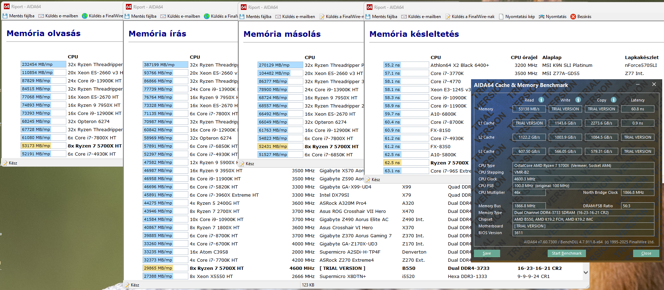Click Küldés a FinalWire-n in the Memória másolás window
This screenshot has height=290, width=664.
tap(342, 17)
